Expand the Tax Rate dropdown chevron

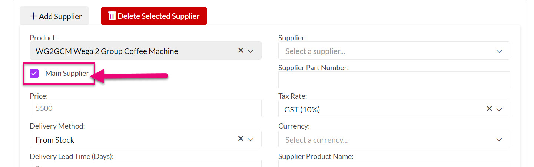coord(499,109)
